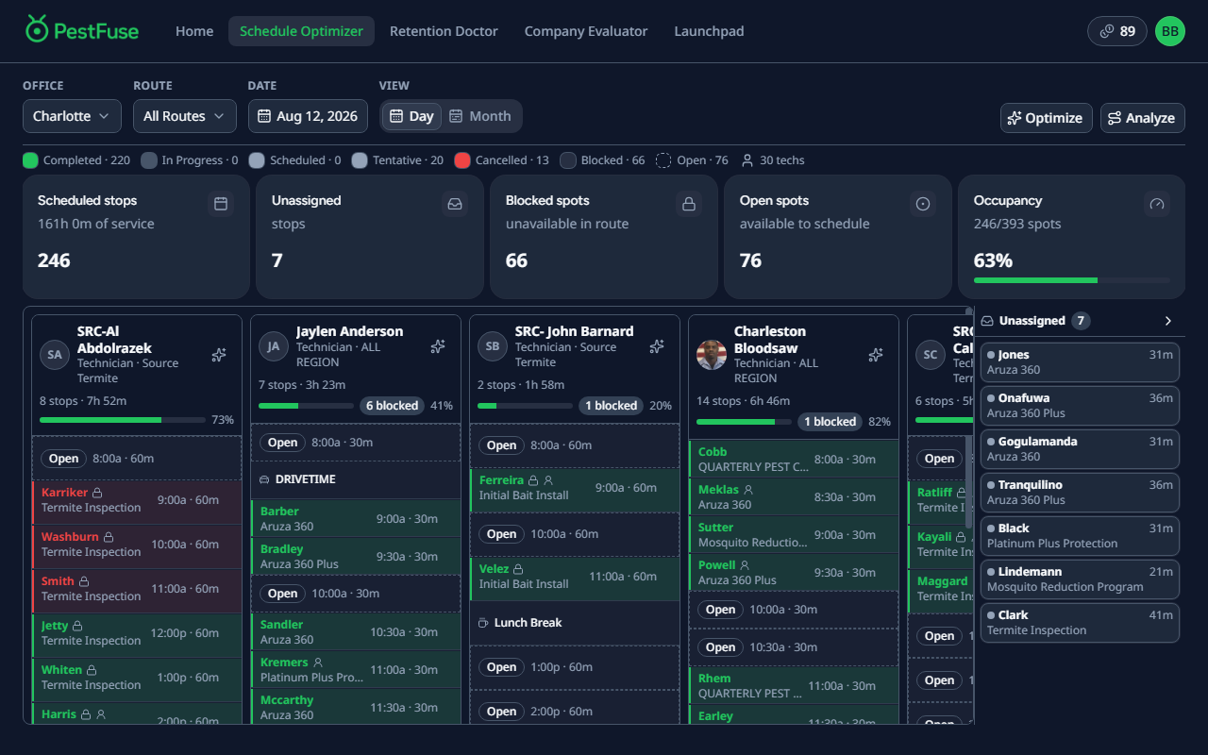This screenshot has width=1208, height=755.
Task: Click the coffee cup icon beside Lunch Break
Action: [483, 623]
